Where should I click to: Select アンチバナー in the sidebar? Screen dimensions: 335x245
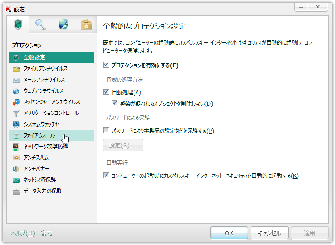tap(51, 169)
